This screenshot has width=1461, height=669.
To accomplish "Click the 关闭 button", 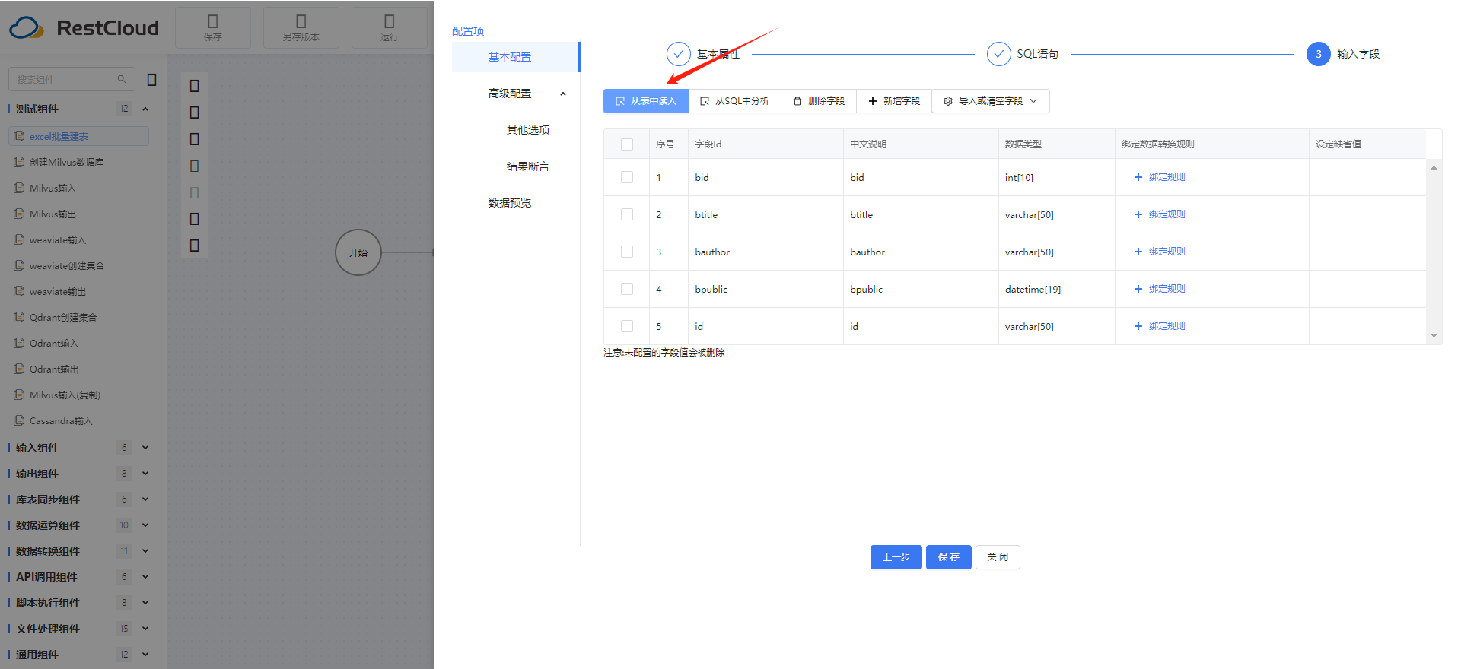I will point(998,557).
